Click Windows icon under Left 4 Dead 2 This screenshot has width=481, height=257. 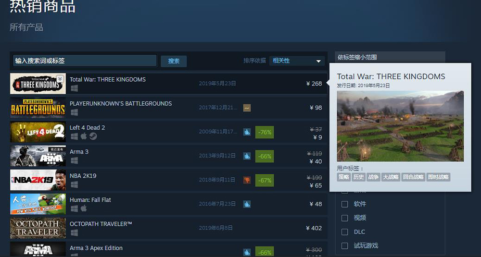pos(74,136)
